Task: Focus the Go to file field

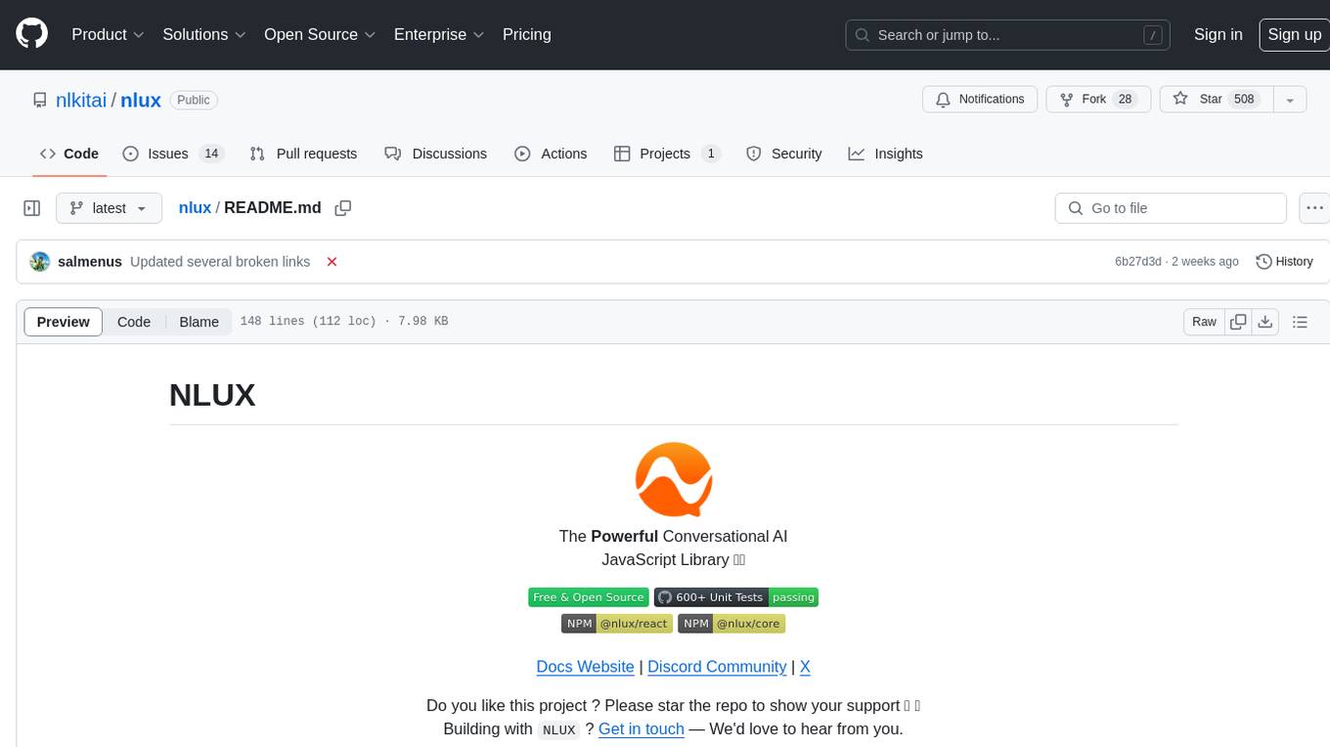Action: tap(1171, 208)
